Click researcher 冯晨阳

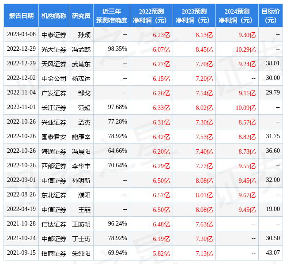click(x=81, y=151)
